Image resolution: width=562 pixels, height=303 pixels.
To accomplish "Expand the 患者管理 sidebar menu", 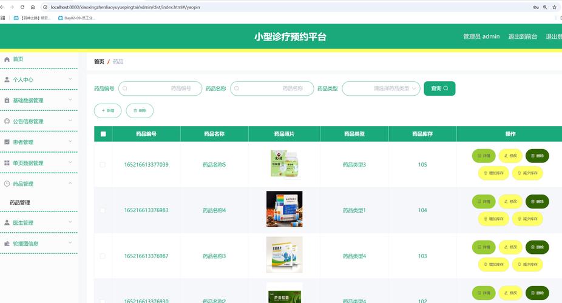I will [70, 141].
